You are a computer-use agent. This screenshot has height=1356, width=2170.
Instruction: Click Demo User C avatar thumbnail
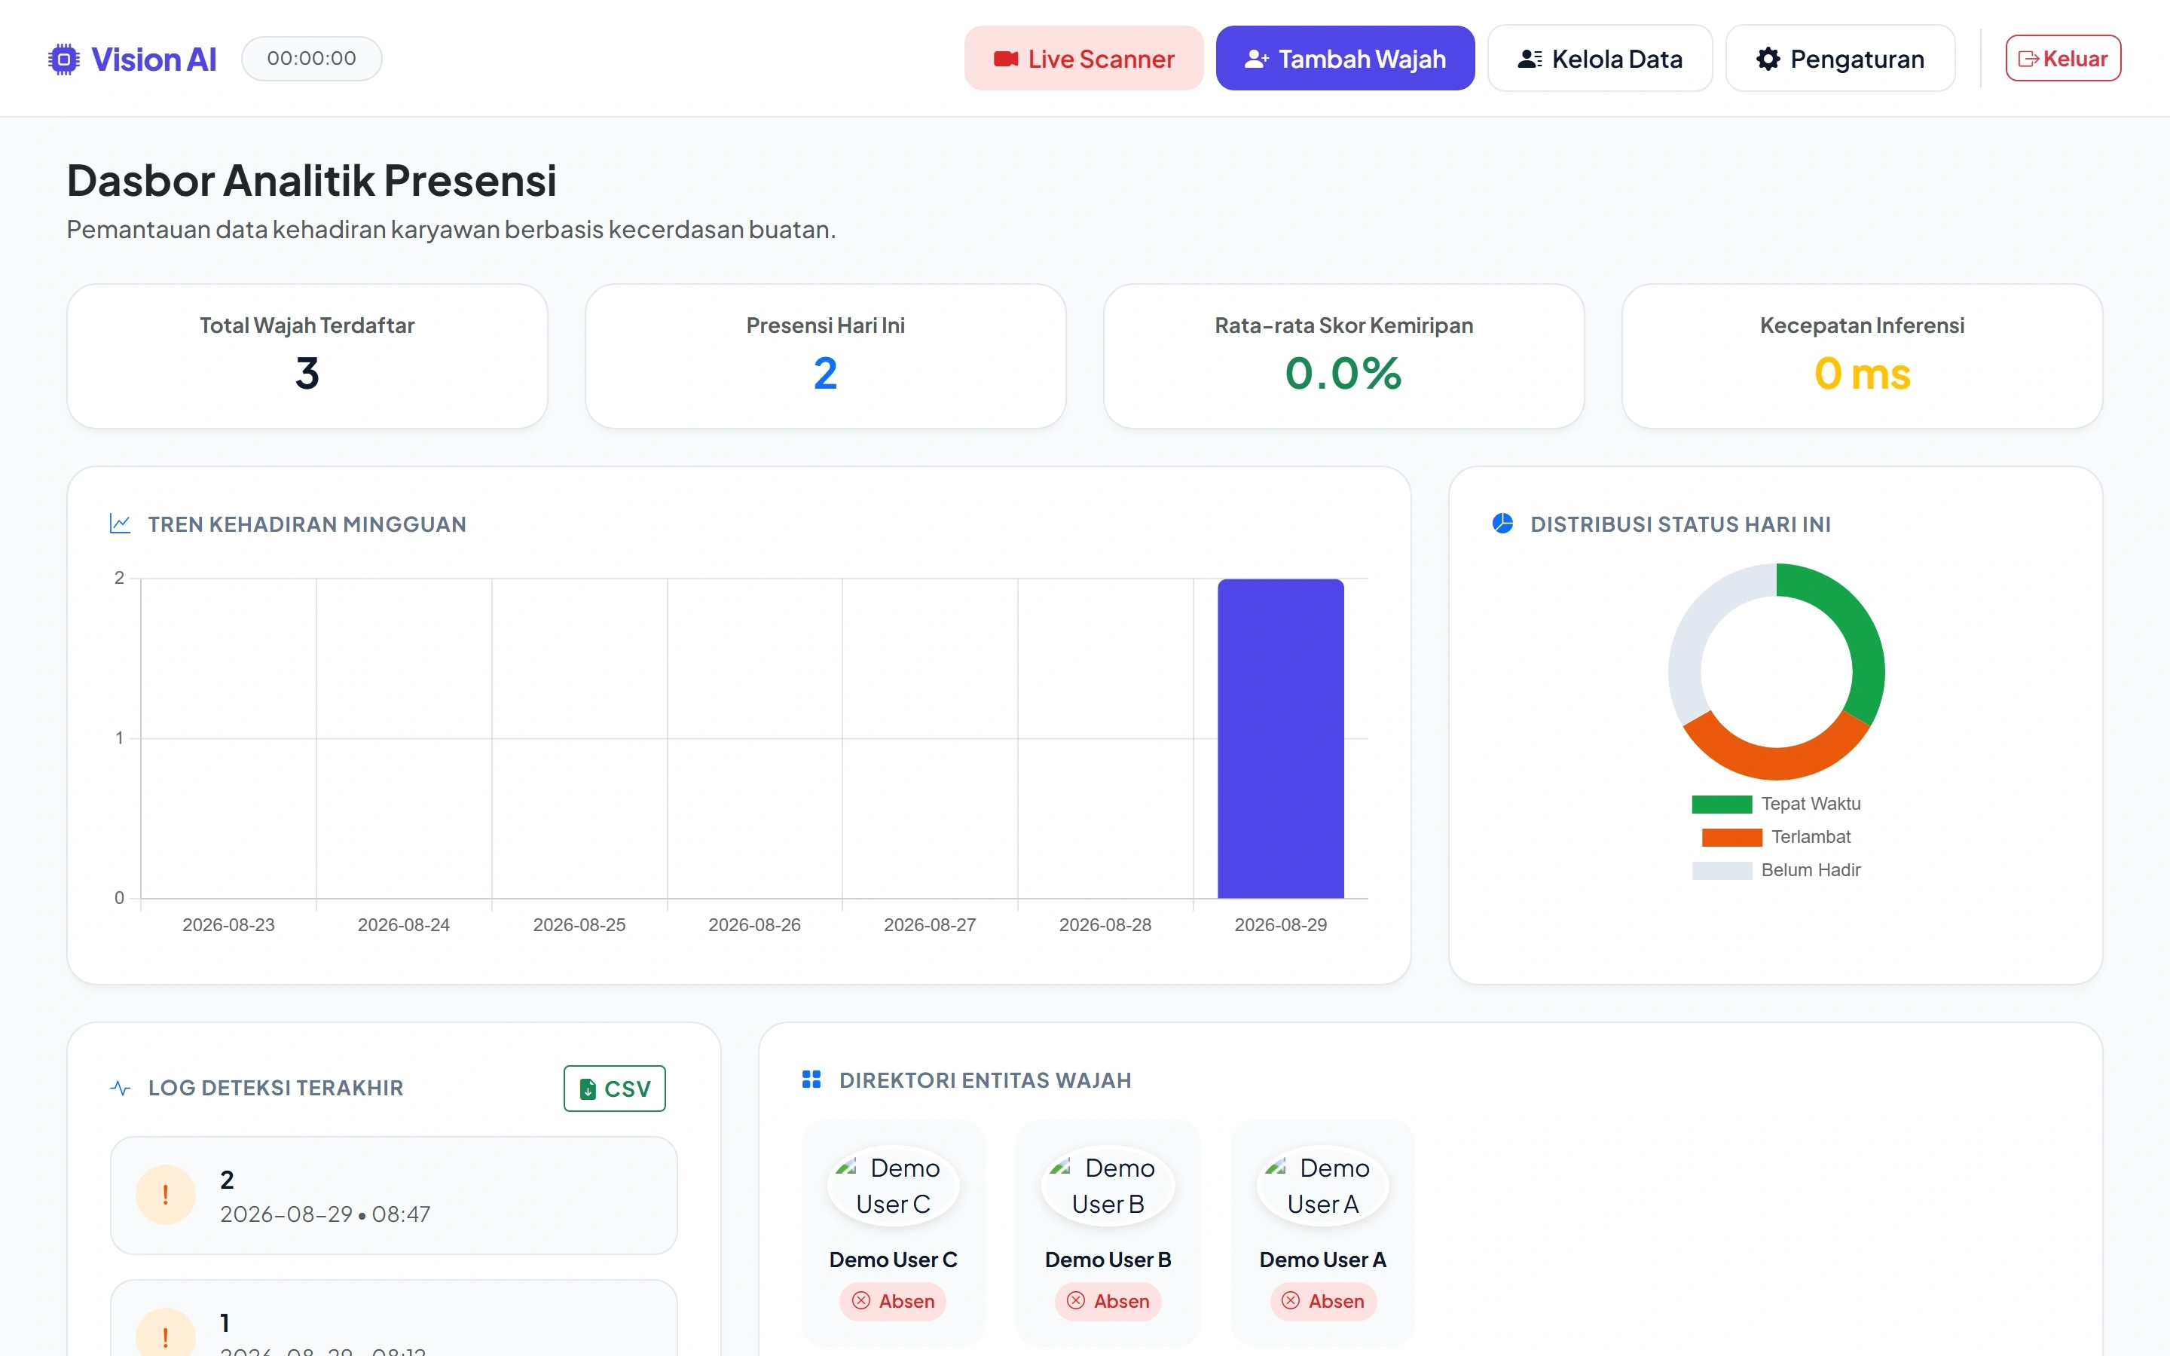pyautogui.click(x=893, y=1186)
